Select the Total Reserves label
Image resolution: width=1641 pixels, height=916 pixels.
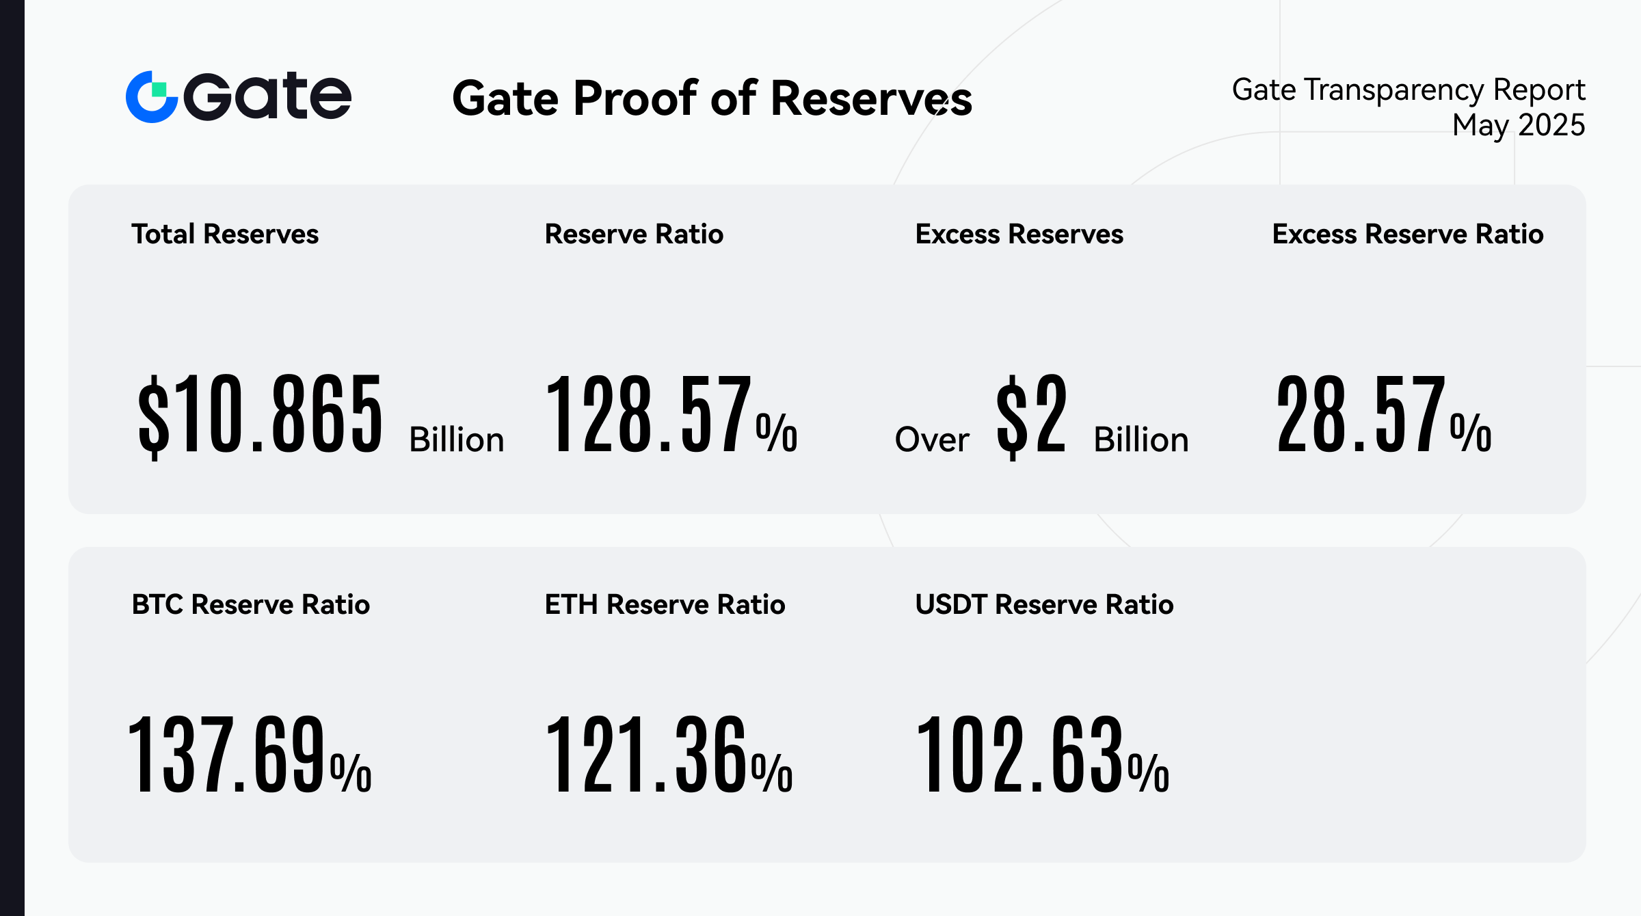point(225,234)
